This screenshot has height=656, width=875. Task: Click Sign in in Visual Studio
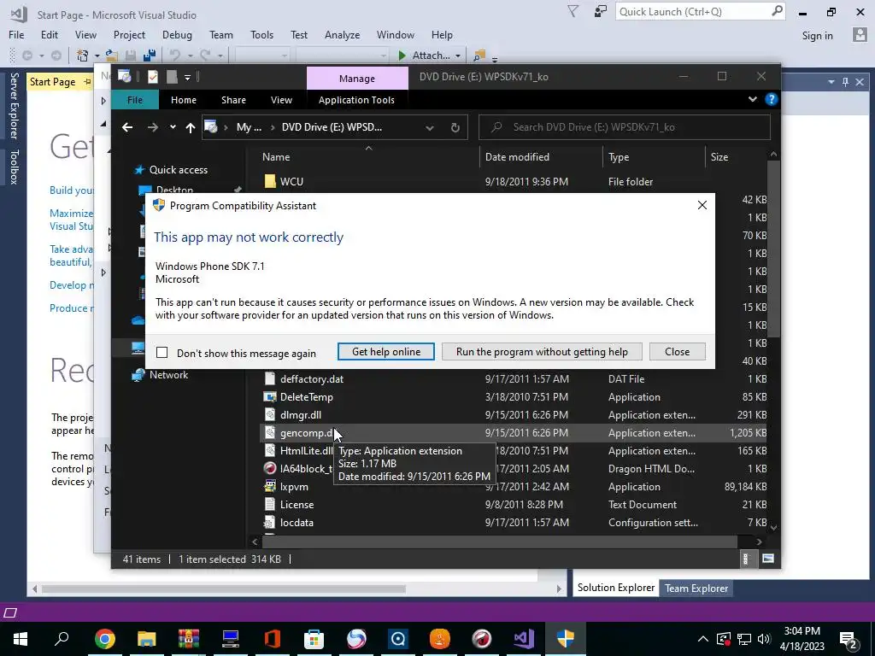click(x=817, y=36)
